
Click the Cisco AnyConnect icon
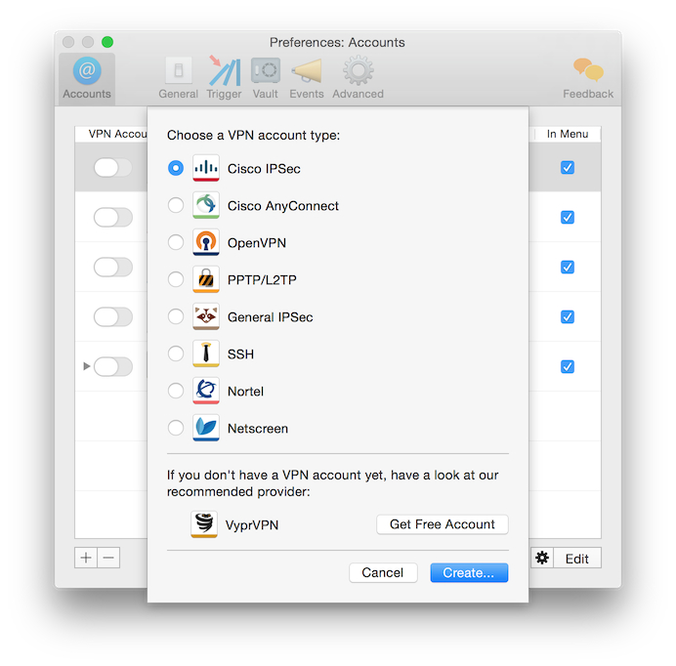(x=206, y=206)
